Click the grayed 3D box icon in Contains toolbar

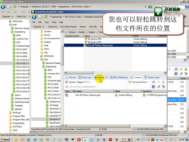(x=153, y=82)
